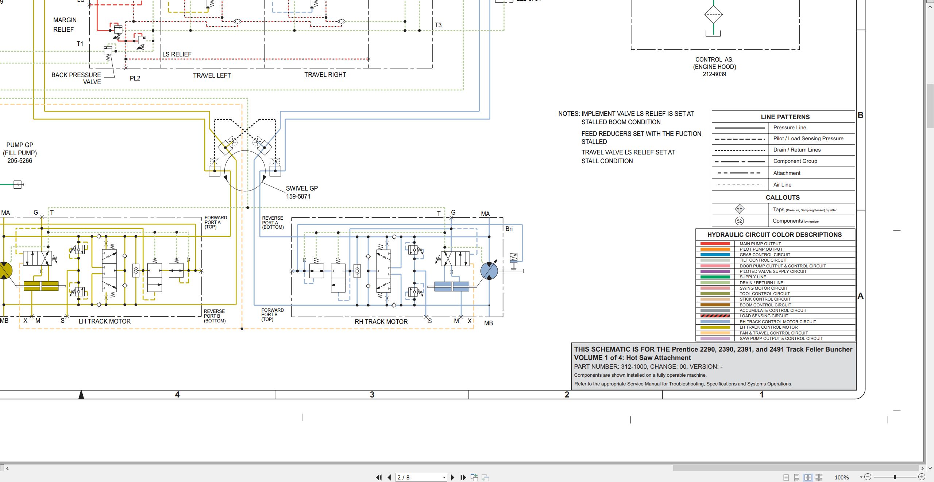
Task: Go to previous page arrow
Action: coord(389,477)
